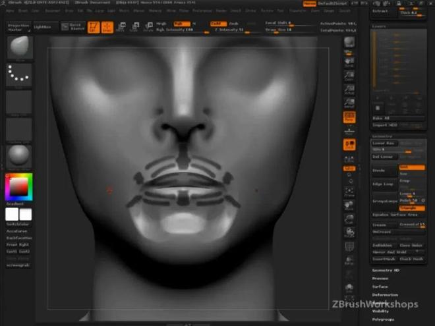Expand the Visibility section
The height and width of the screenshot is (326, 435).
click(x=380, y=312)
